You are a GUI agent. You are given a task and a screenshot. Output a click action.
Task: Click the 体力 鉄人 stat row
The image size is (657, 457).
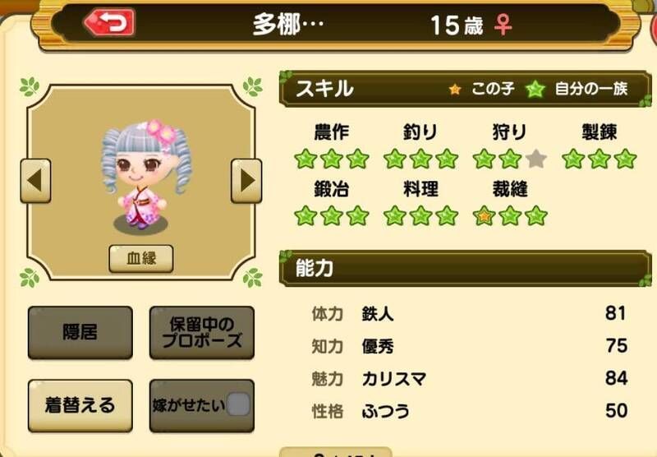[x=469, y=313]
